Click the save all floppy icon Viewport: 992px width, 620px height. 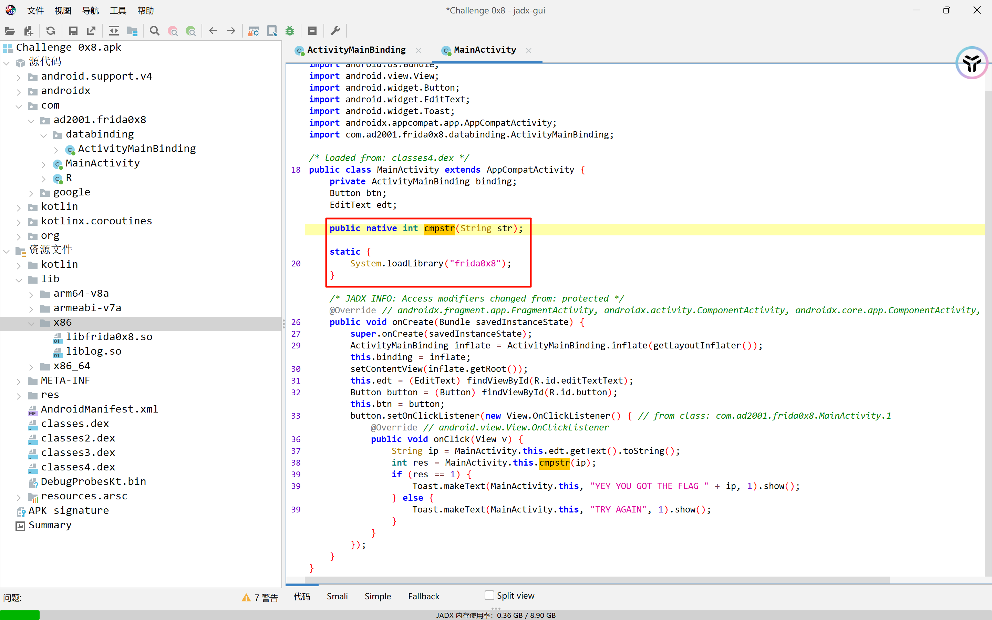[x=73, y=31]
